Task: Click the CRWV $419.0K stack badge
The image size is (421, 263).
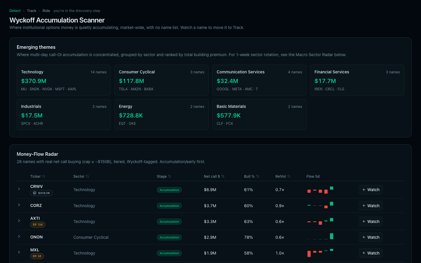Action: click(x=42, y=193)
